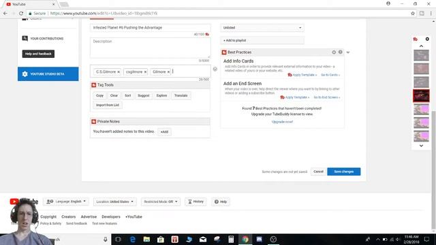Reload the page with browser refresh icon
The width and height of the screenshot is (436, 245).
(x=21, y=14)
